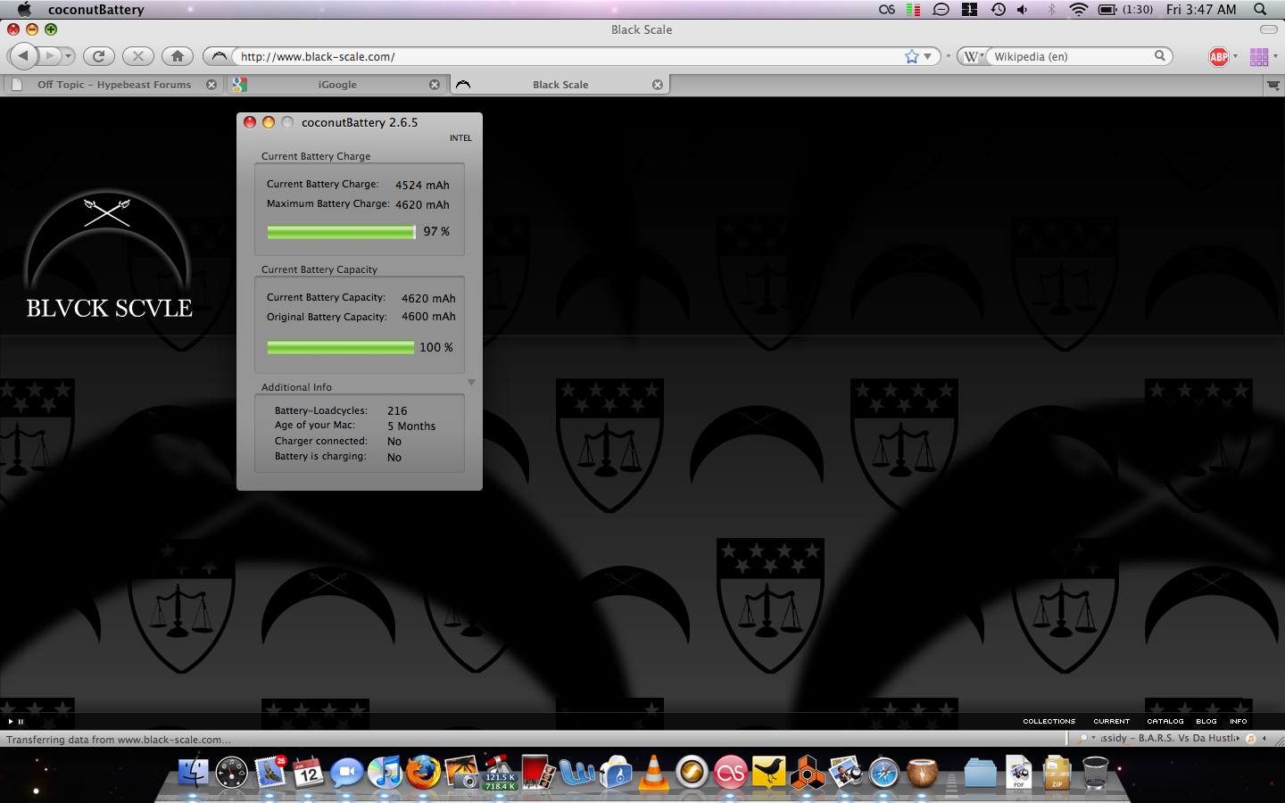
Task: Open the CATALOG link on Black Scale
Action: 1165,722
